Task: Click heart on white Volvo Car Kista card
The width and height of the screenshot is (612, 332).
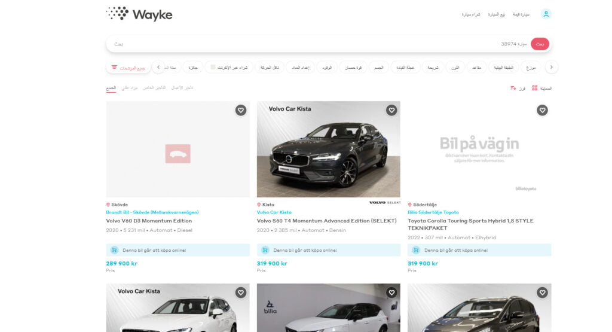Action: tap(241, 293)
